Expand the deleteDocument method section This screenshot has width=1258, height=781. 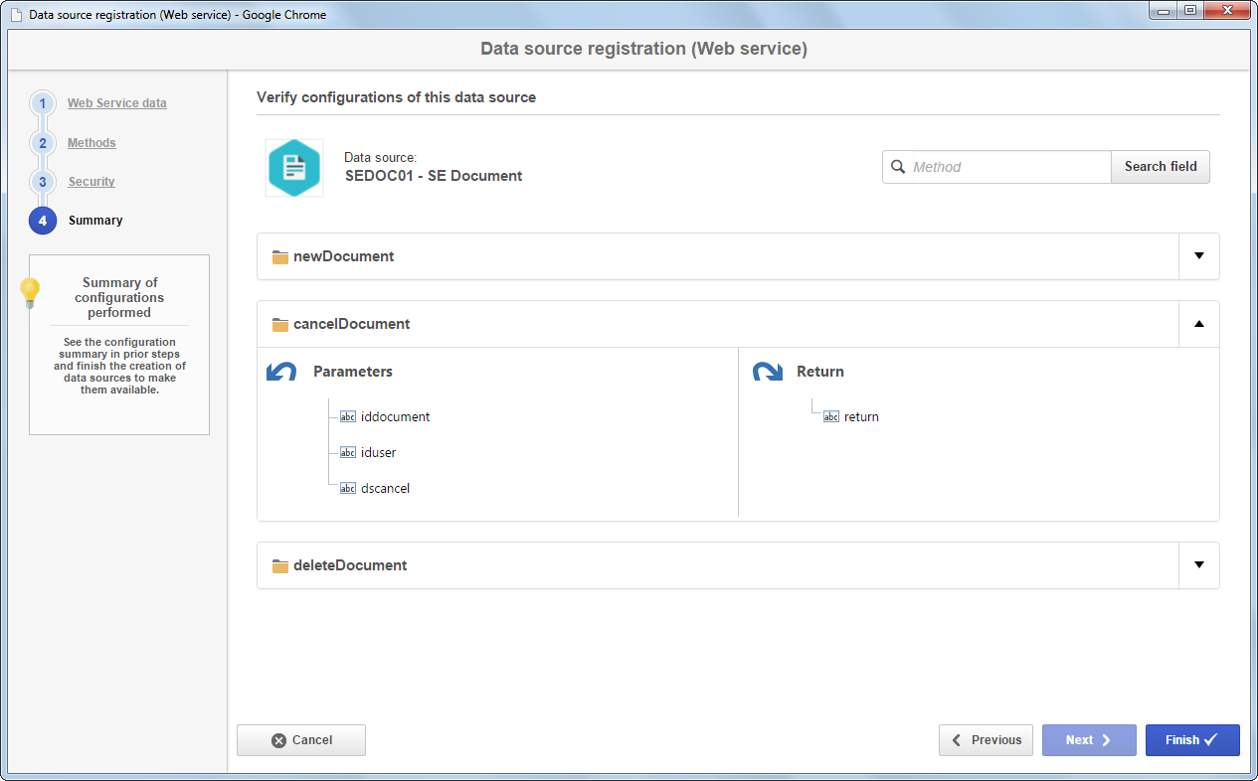click(x=1198, y=565)
